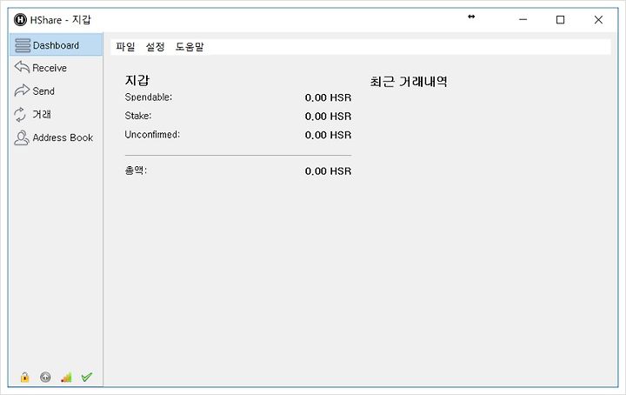Click the 총액 total balance value
This screenshot has width=626, height=395.
[x=328, y=171]
